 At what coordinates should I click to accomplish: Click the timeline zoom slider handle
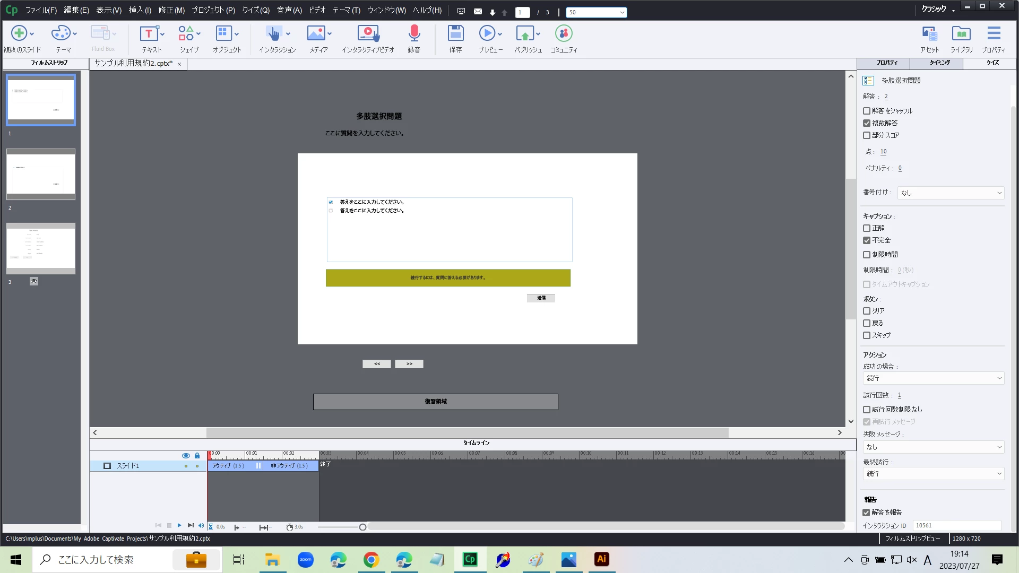(x=362, y=527)
